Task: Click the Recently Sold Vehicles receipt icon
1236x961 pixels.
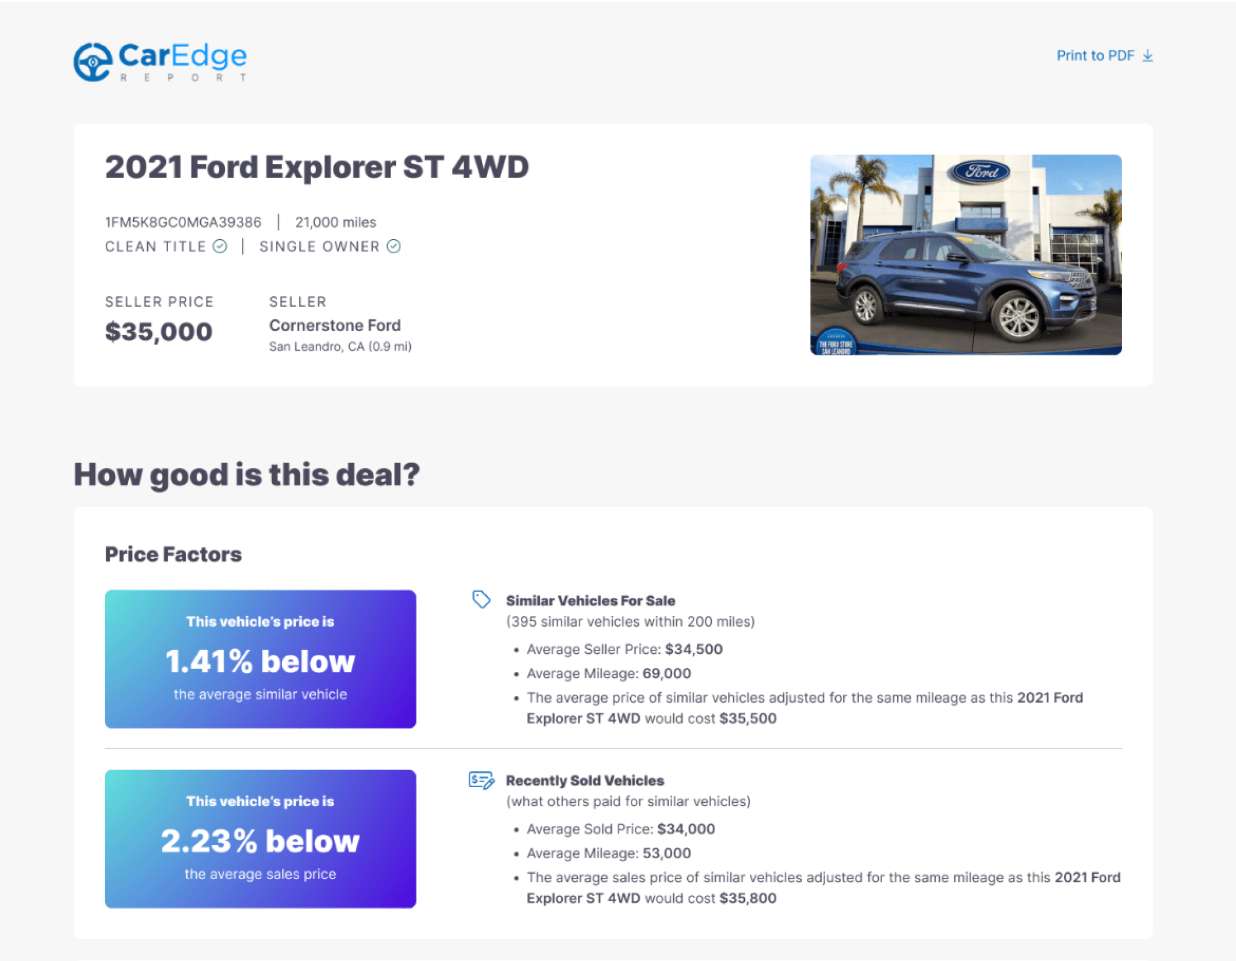Action: [x=481, y=780]
